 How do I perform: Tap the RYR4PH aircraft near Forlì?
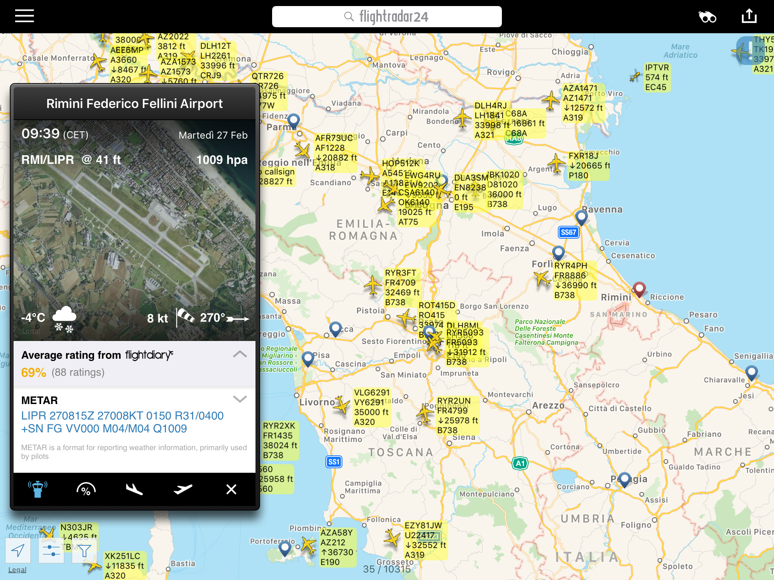coord(542,279)
